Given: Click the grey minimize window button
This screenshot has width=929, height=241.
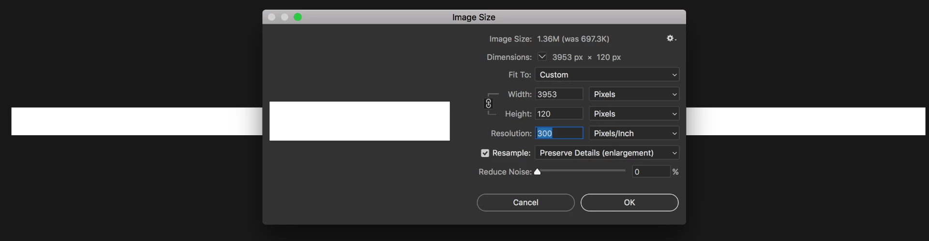Looking at the screenshot, I should click(285, 17).
